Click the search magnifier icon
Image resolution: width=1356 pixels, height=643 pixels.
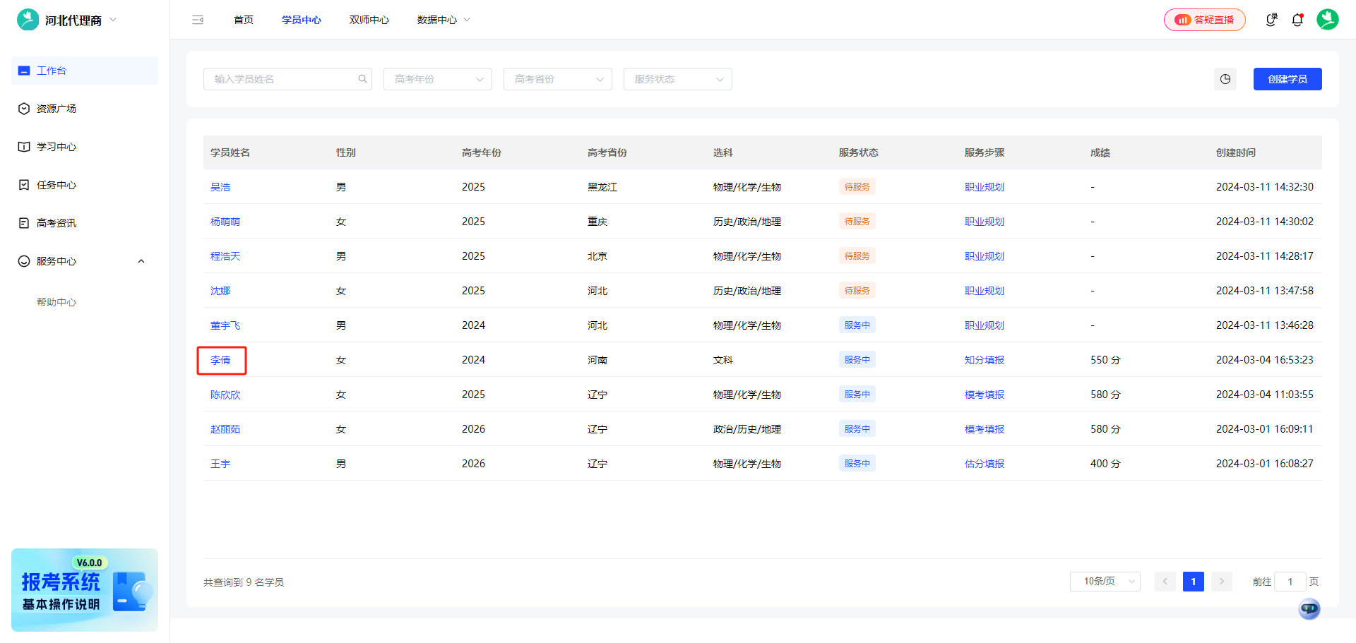click(x=362, y=79)
